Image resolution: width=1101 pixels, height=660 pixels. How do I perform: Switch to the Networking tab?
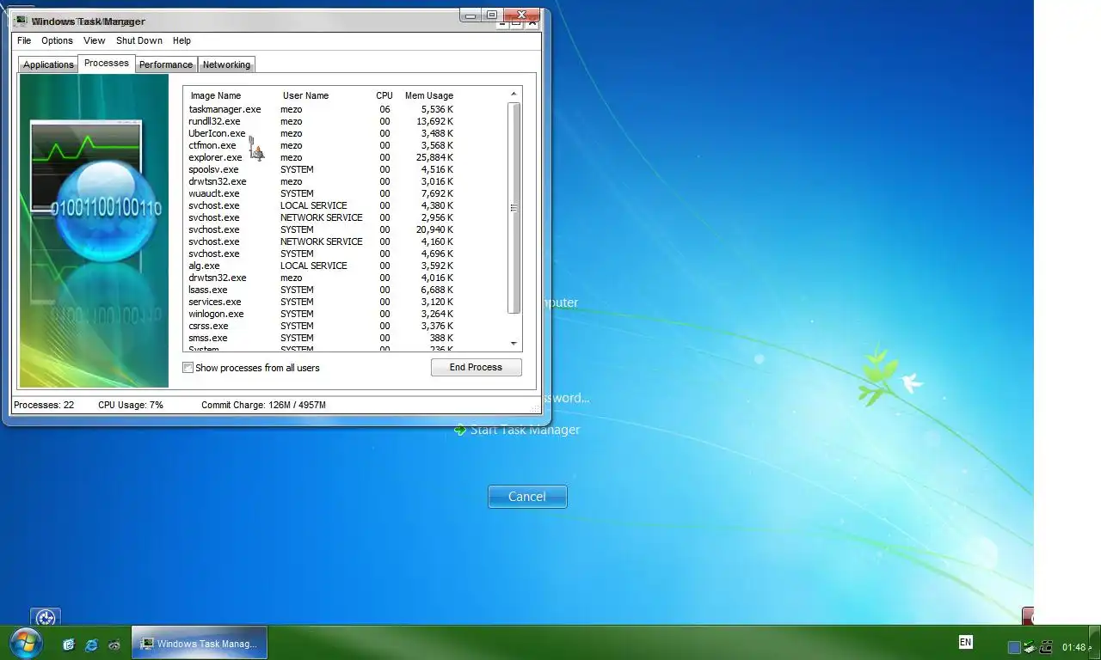226,64
